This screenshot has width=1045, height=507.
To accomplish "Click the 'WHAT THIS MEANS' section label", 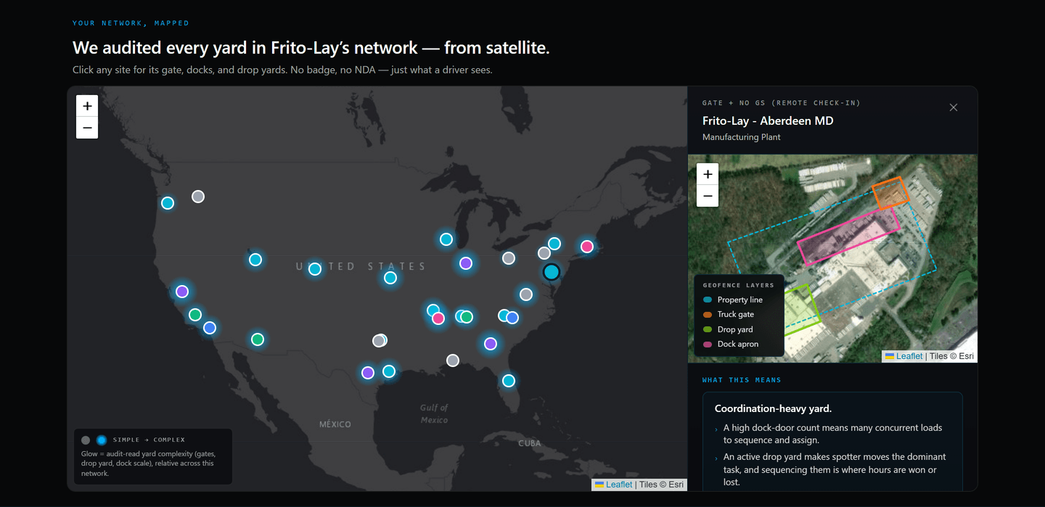I will click(742, 380).
